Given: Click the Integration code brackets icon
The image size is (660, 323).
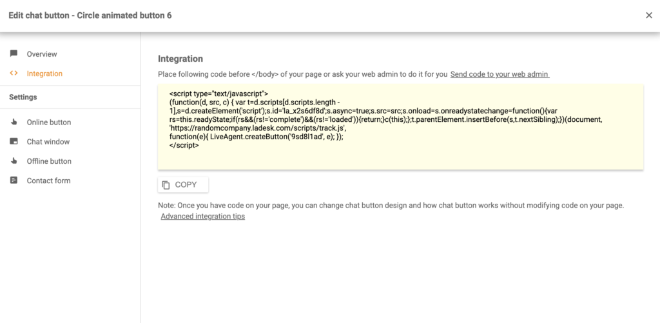Looking at the screenshot, I should click(x=14, y=73).
